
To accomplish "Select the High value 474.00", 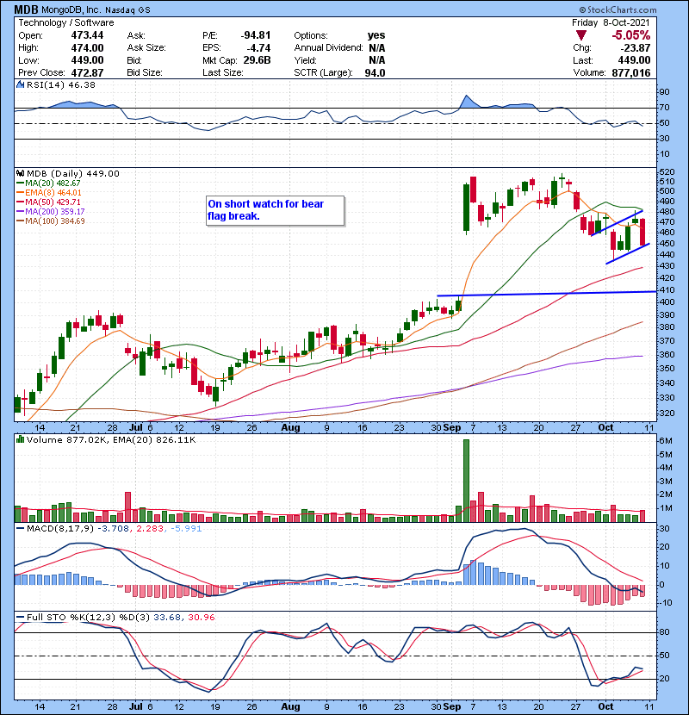I will (x=87, y=48).
